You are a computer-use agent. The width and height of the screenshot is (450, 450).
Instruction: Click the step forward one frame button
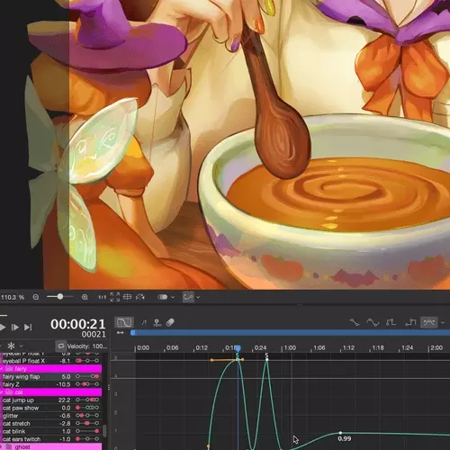click(x=14, y=327)
